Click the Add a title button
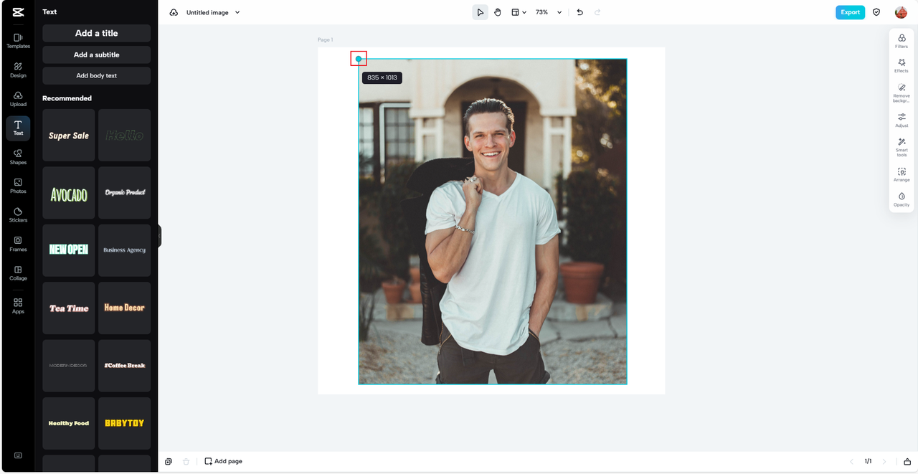 click(x=96, y=33)
